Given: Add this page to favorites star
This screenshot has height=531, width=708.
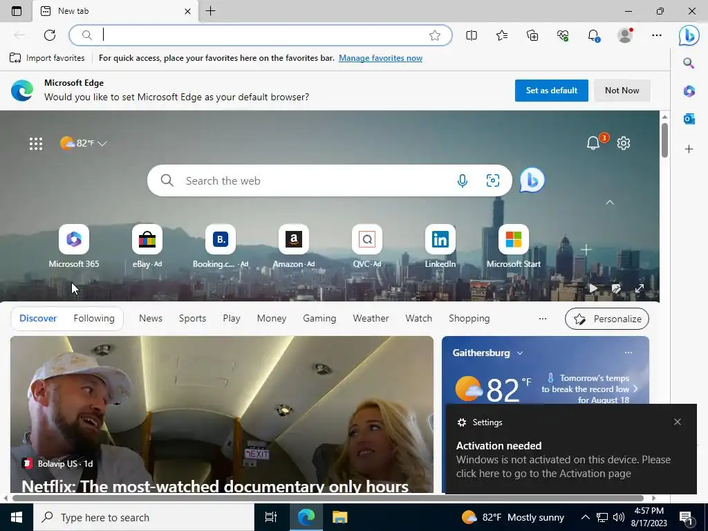Looking at the screenshot, I should (x=435, y=35).
